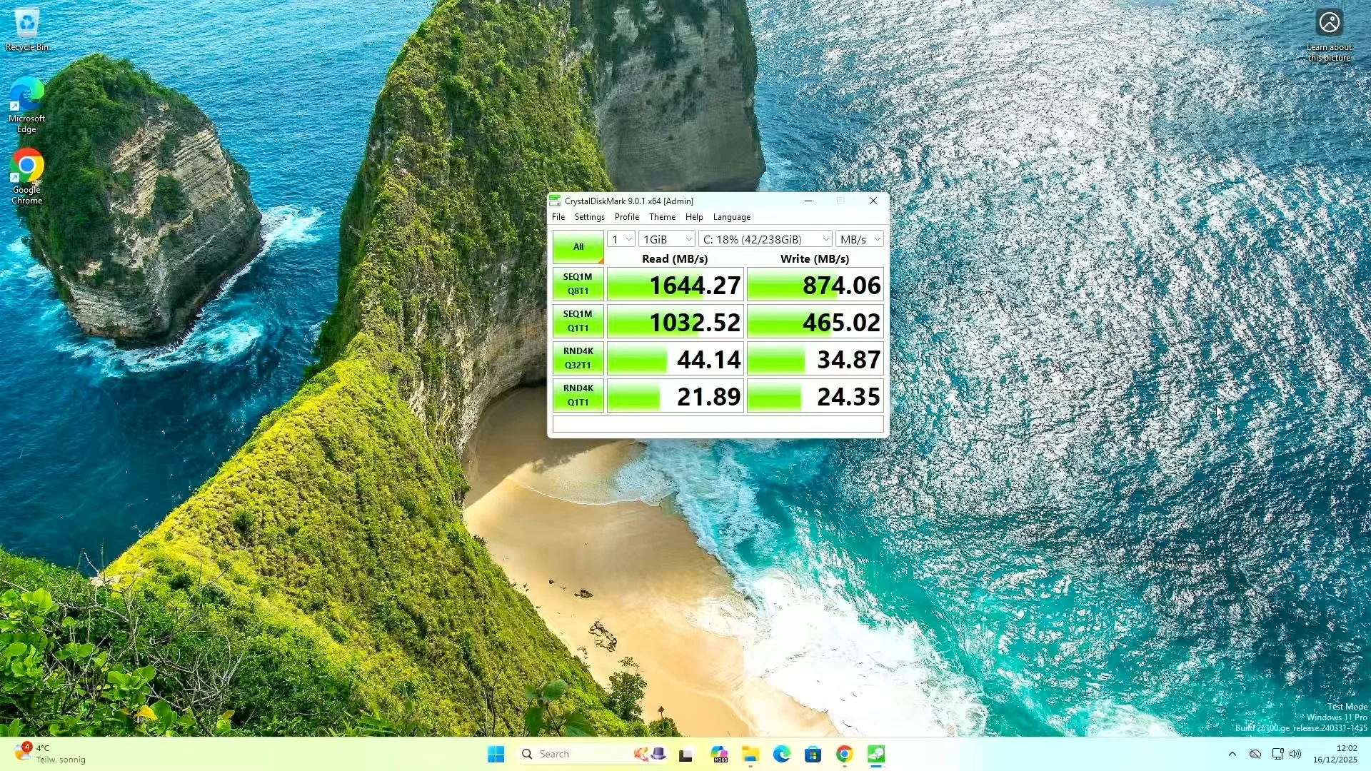The image size is (1371, 771).
Task: Open the Theme menu
Action: pos(662,217)
